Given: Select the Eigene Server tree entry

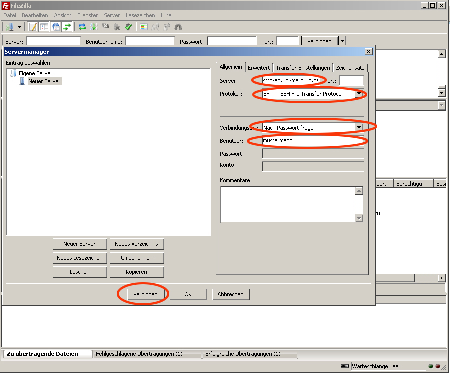Looking at the screenshot, I should [x=36, y=73].
